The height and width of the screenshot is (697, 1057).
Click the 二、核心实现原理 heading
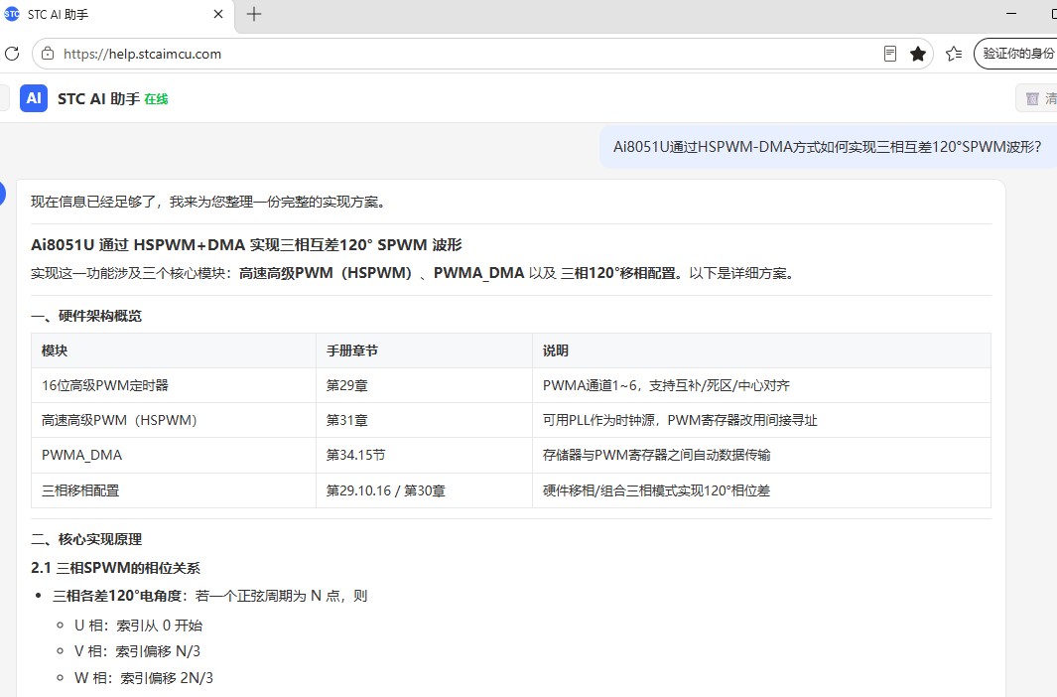pyautogui.click(x=86, y=539)
